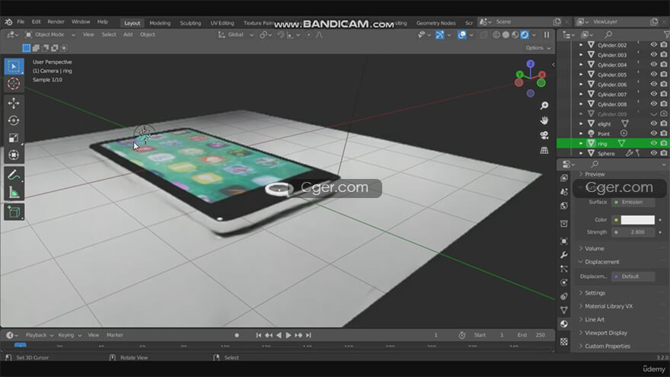Collapse the Displacement panel
The width and height of the screenshot is (670, 377).
coord(602,261)
